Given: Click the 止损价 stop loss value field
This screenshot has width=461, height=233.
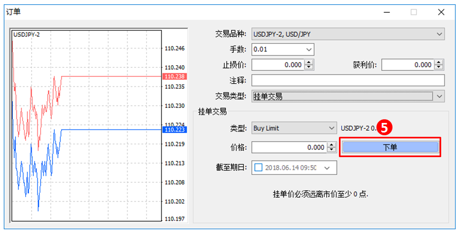Looking at the screenshot, I should (277, 65).
